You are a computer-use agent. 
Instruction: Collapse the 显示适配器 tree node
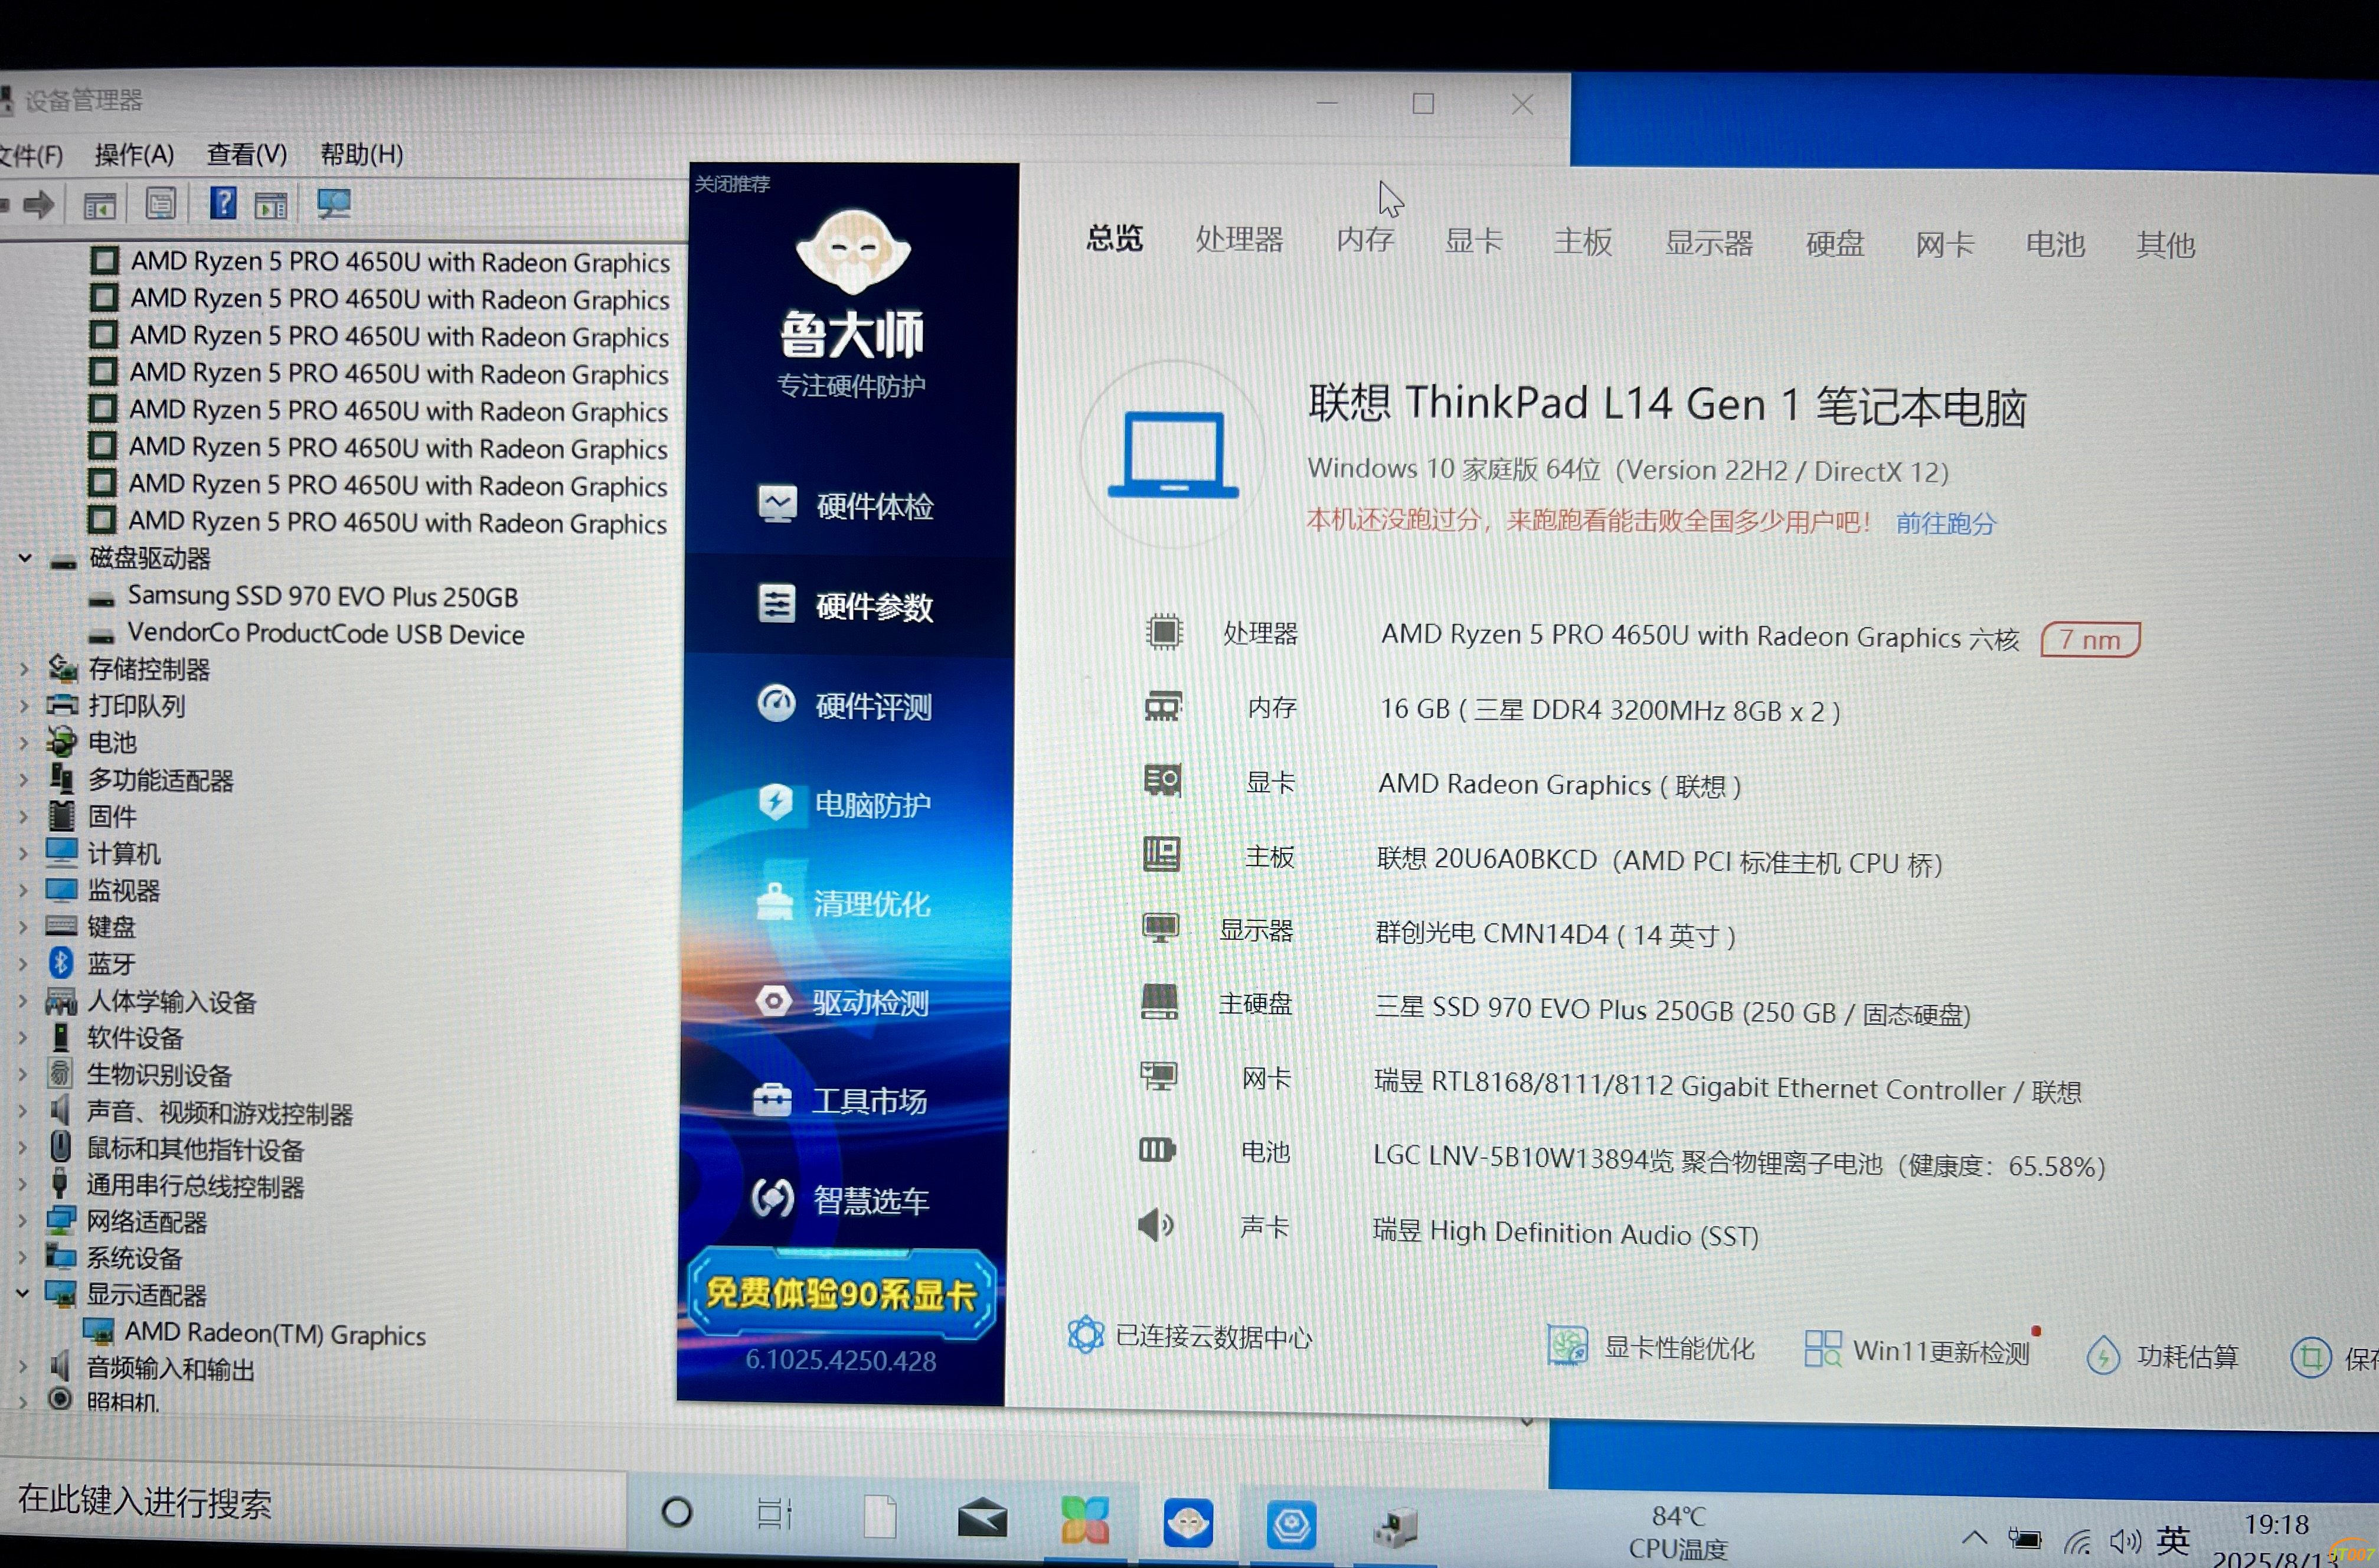point(22,1294)
